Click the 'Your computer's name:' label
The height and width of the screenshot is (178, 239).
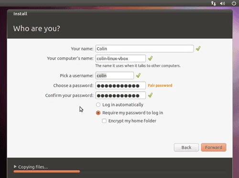tap(70, 58)
